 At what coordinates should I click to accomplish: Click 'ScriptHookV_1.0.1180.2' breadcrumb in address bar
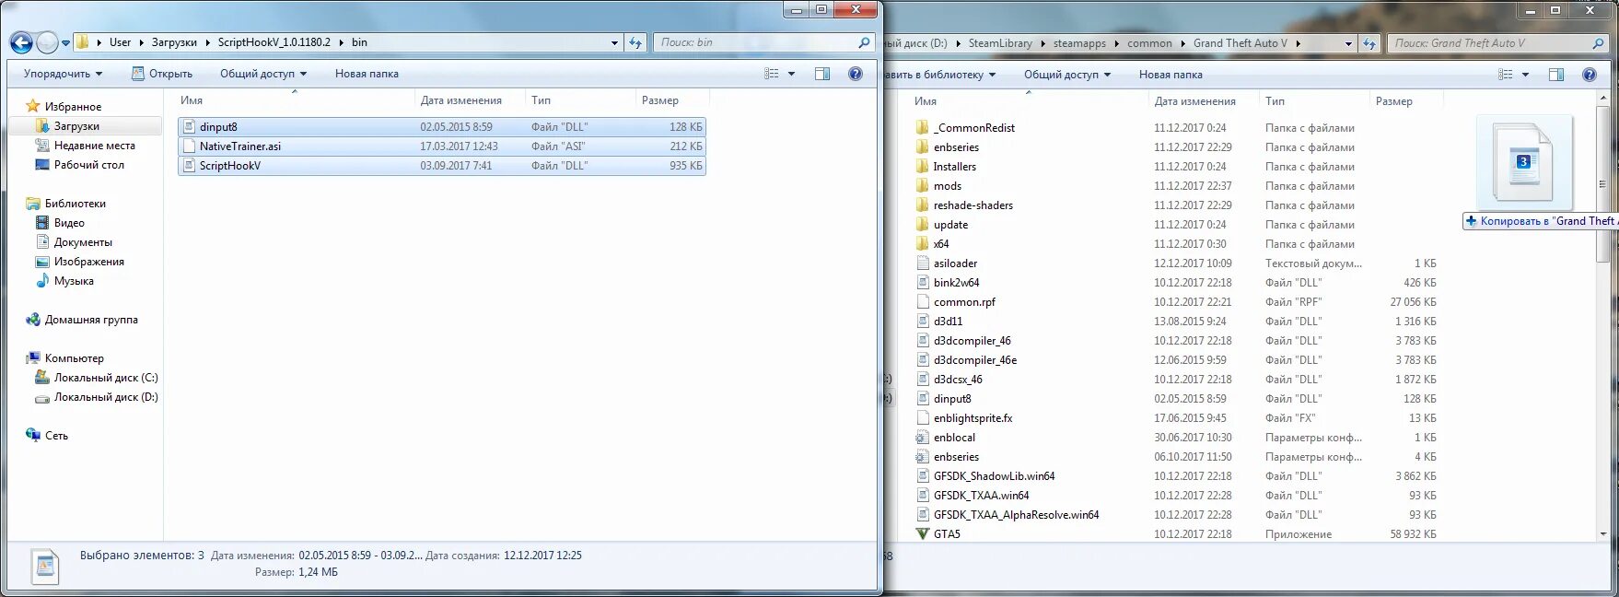(274, 42)
